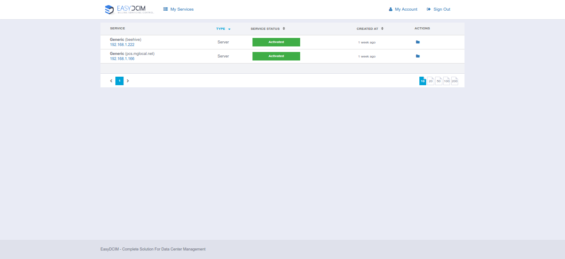The height and width of the screenshot is (259, 565).
Task: Click the EasyDCIM logo
Action: 129,9
